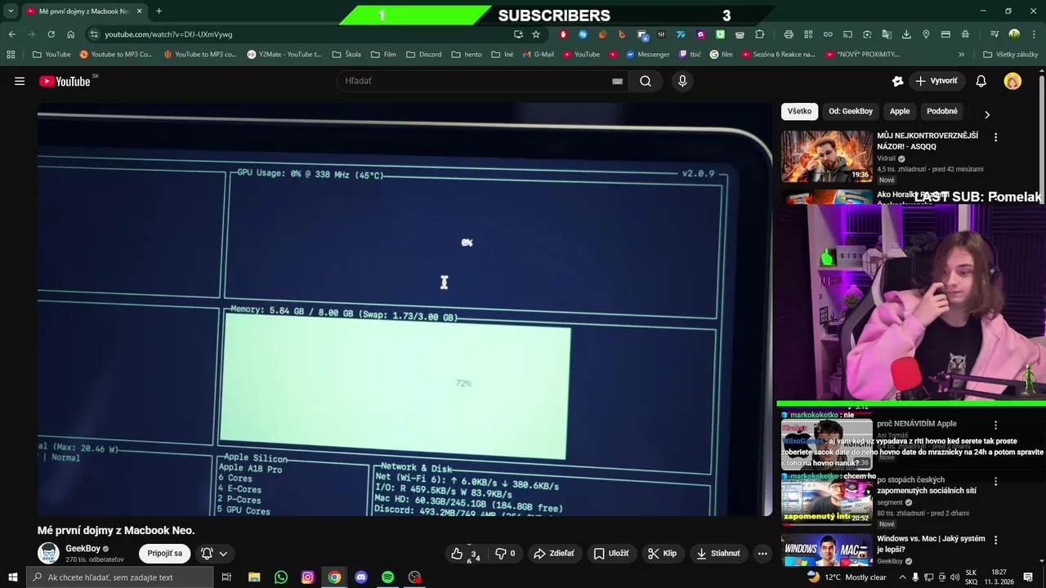Open File Explorer from the taskbar
Viewport: 1046px width, 588px height.
254,577
